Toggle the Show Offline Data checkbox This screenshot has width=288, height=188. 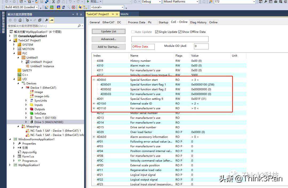point(180,32)
